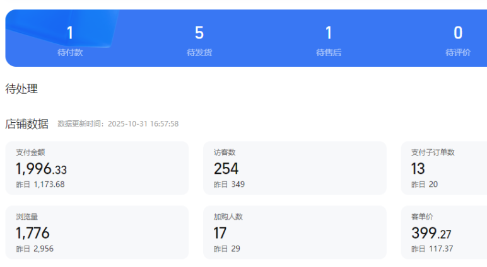Click the 店铺数据 section heading

pyautogui.click(x=27, y=124)
